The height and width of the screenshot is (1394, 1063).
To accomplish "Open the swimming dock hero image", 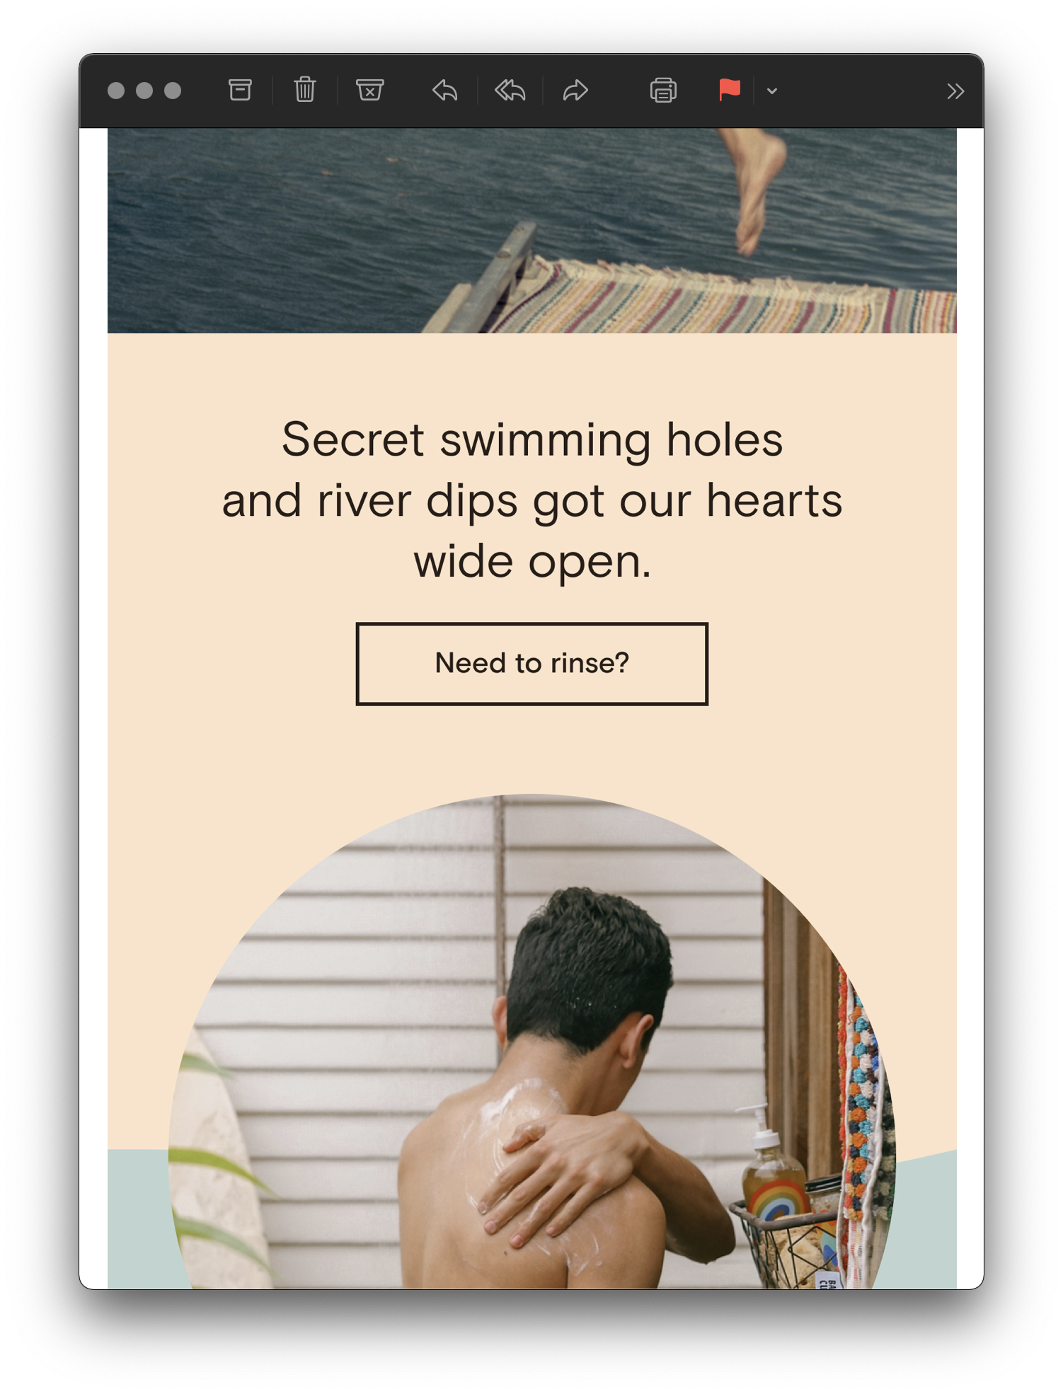I will 532,231.
